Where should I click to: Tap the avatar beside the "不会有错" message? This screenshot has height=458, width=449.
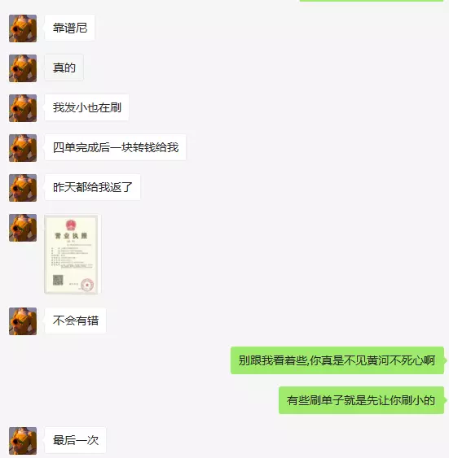pos(23,321)
